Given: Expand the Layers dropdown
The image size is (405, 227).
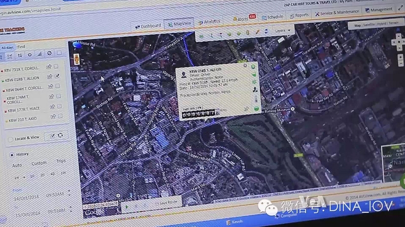Looking at the screenshot, I should 283,30.
